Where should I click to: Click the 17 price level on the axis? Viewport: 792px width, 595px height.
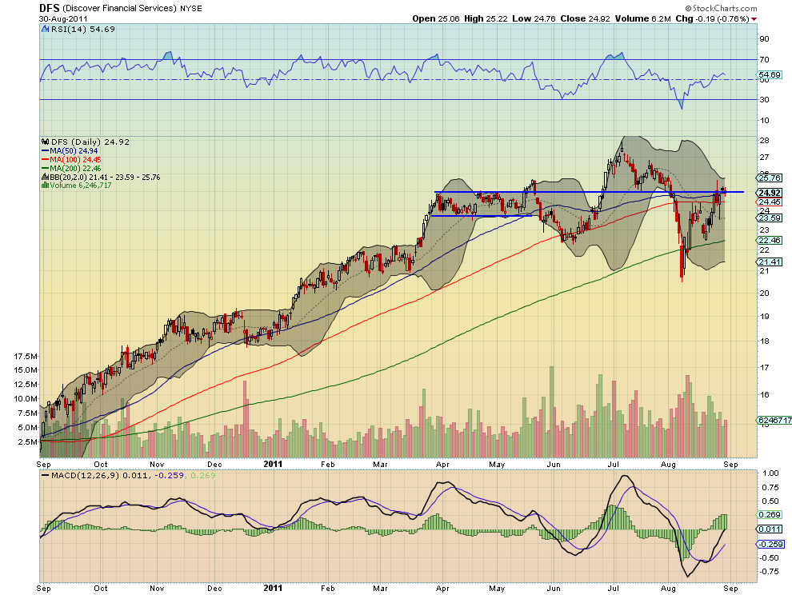pyautogui.click(x=764, y=367)
